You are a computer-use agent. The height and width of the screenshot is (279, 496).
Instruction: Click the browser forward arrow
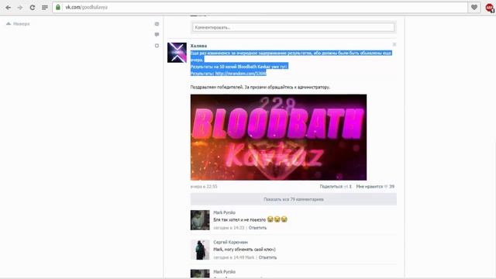pos(20,7)
